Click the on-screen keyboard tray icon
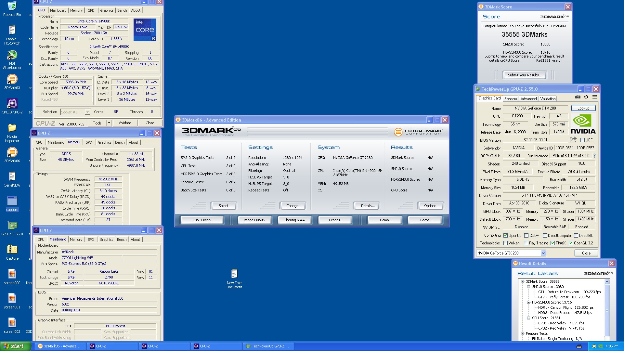 pos(579,346)
